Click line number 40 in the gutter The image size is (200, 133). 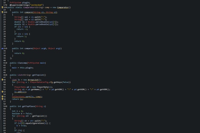tap(5, 60)
